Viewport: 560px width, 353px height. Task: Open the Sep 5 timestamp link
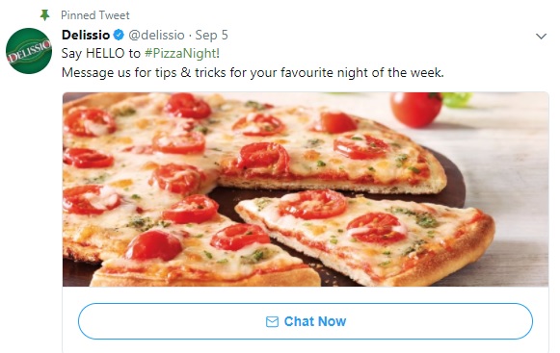(211, 35)
